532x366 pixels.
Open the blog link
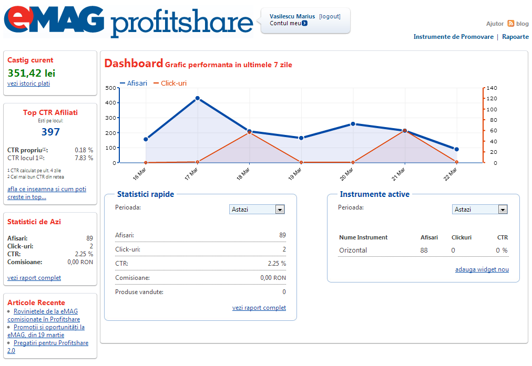click(x=523, y=24)
